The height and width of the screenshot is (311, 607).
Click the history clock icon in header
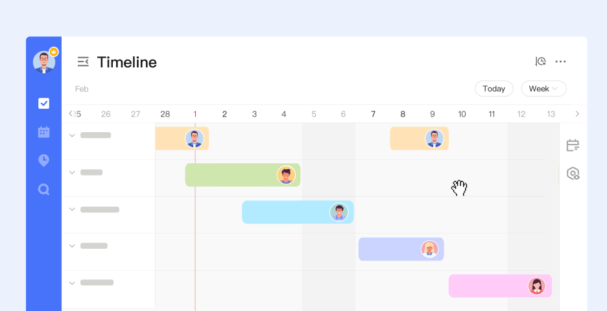coord(540,62)
